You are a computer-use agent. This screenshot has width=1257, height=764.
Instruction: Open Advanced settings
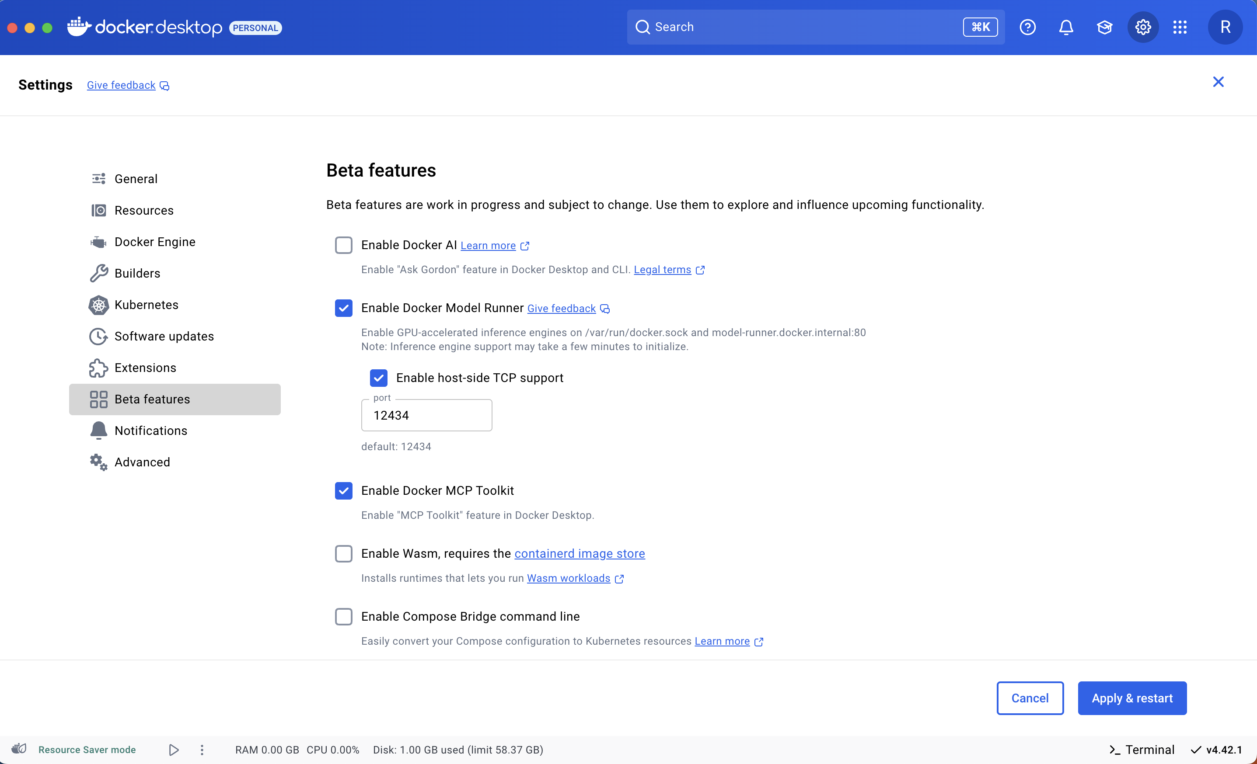click(175, 462)
